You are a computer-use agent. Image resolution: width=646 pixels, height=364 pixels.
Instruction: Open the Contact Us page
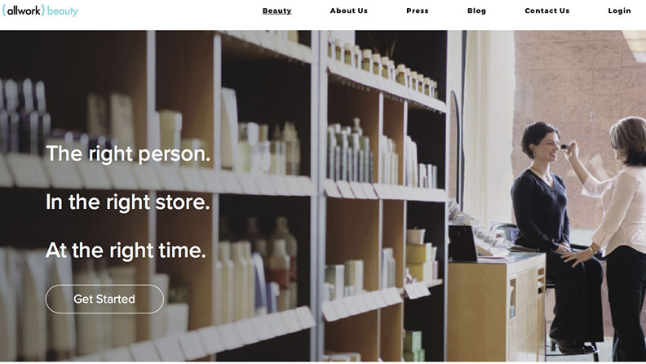tap(547, 11)
